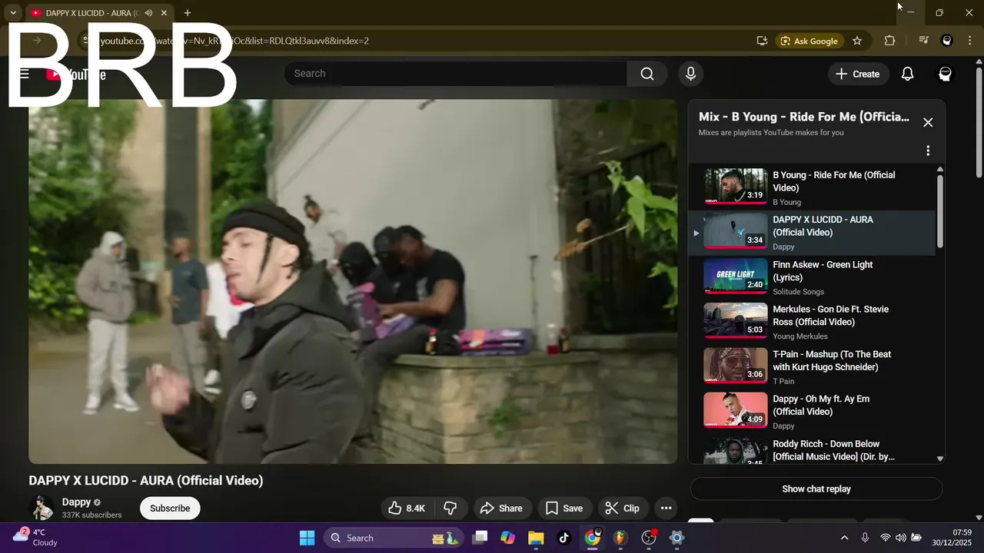The width and height of the screenshot is (984, 553).
Task: Click the Ask Google button
Action: click(809, 41)
